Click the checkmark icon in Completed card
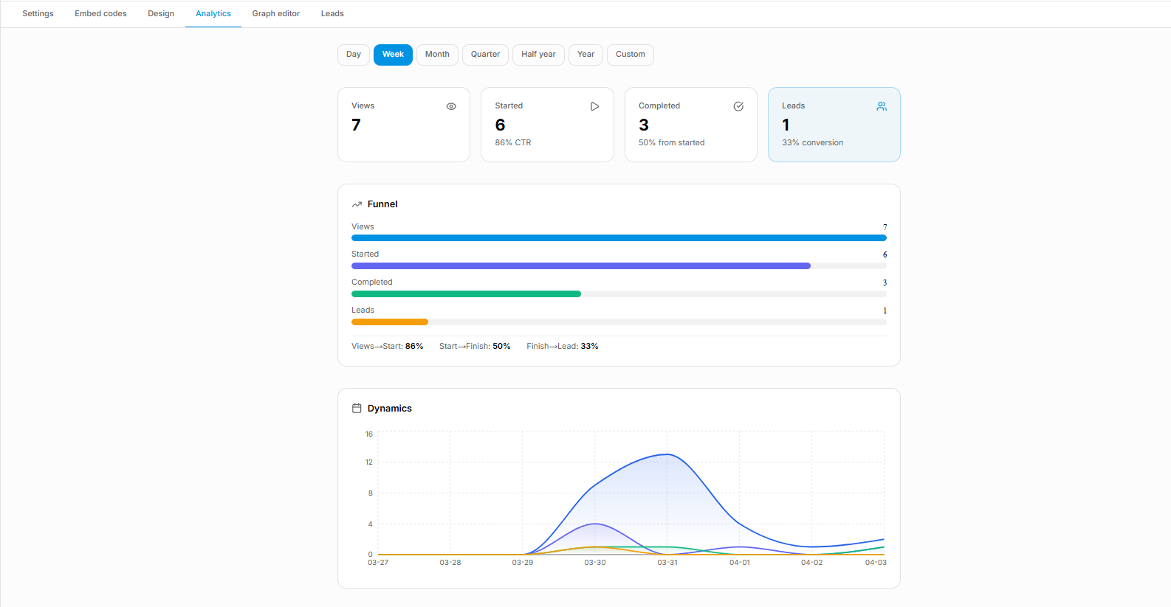This screenshot has width=1171, height=607. tap(738, 106)
